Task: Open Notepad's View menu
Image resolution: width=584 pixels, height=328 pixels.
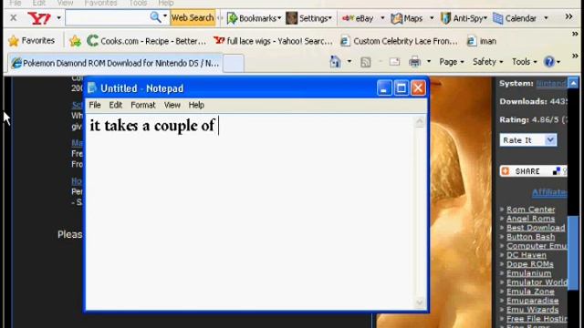Action: [x=172, y=105]
